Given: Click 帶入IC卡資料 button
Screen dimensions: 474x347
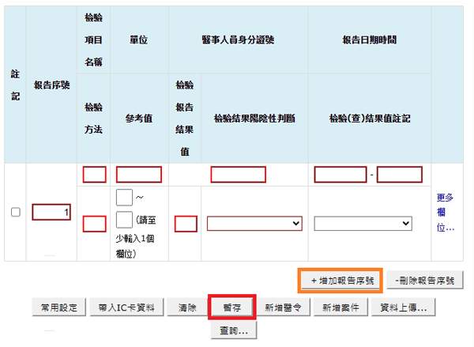Looking at the screenshot, I should (126, 307).
